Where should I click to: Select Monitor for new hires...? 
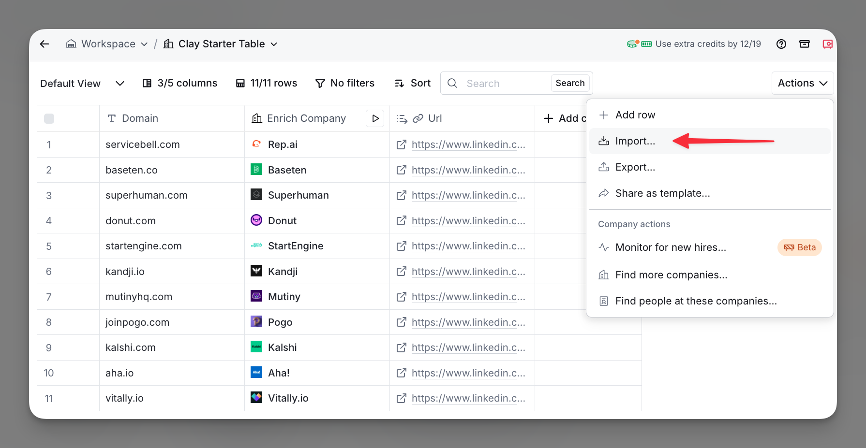(710, 247)
